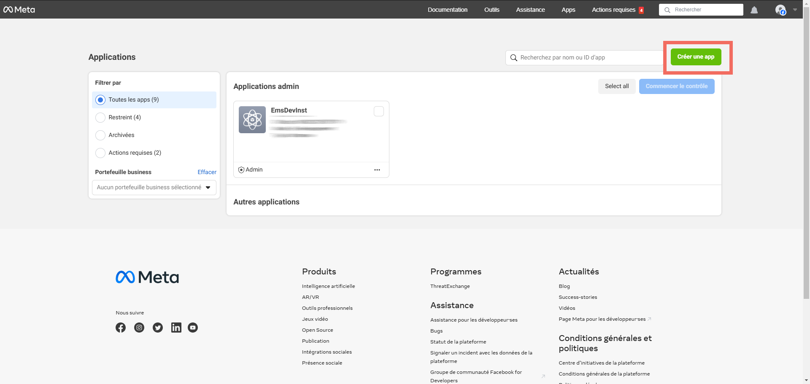Open the EmsDevInst app name

[289, 110]
